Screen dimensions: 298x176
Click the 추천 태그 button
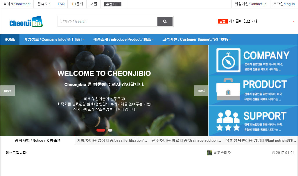point(113,4)
